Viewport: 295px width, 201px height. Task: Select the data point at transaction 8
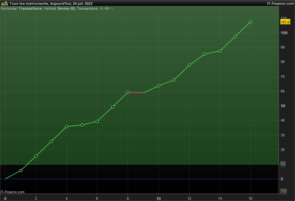pyautogui.click(x=128, y=92)
